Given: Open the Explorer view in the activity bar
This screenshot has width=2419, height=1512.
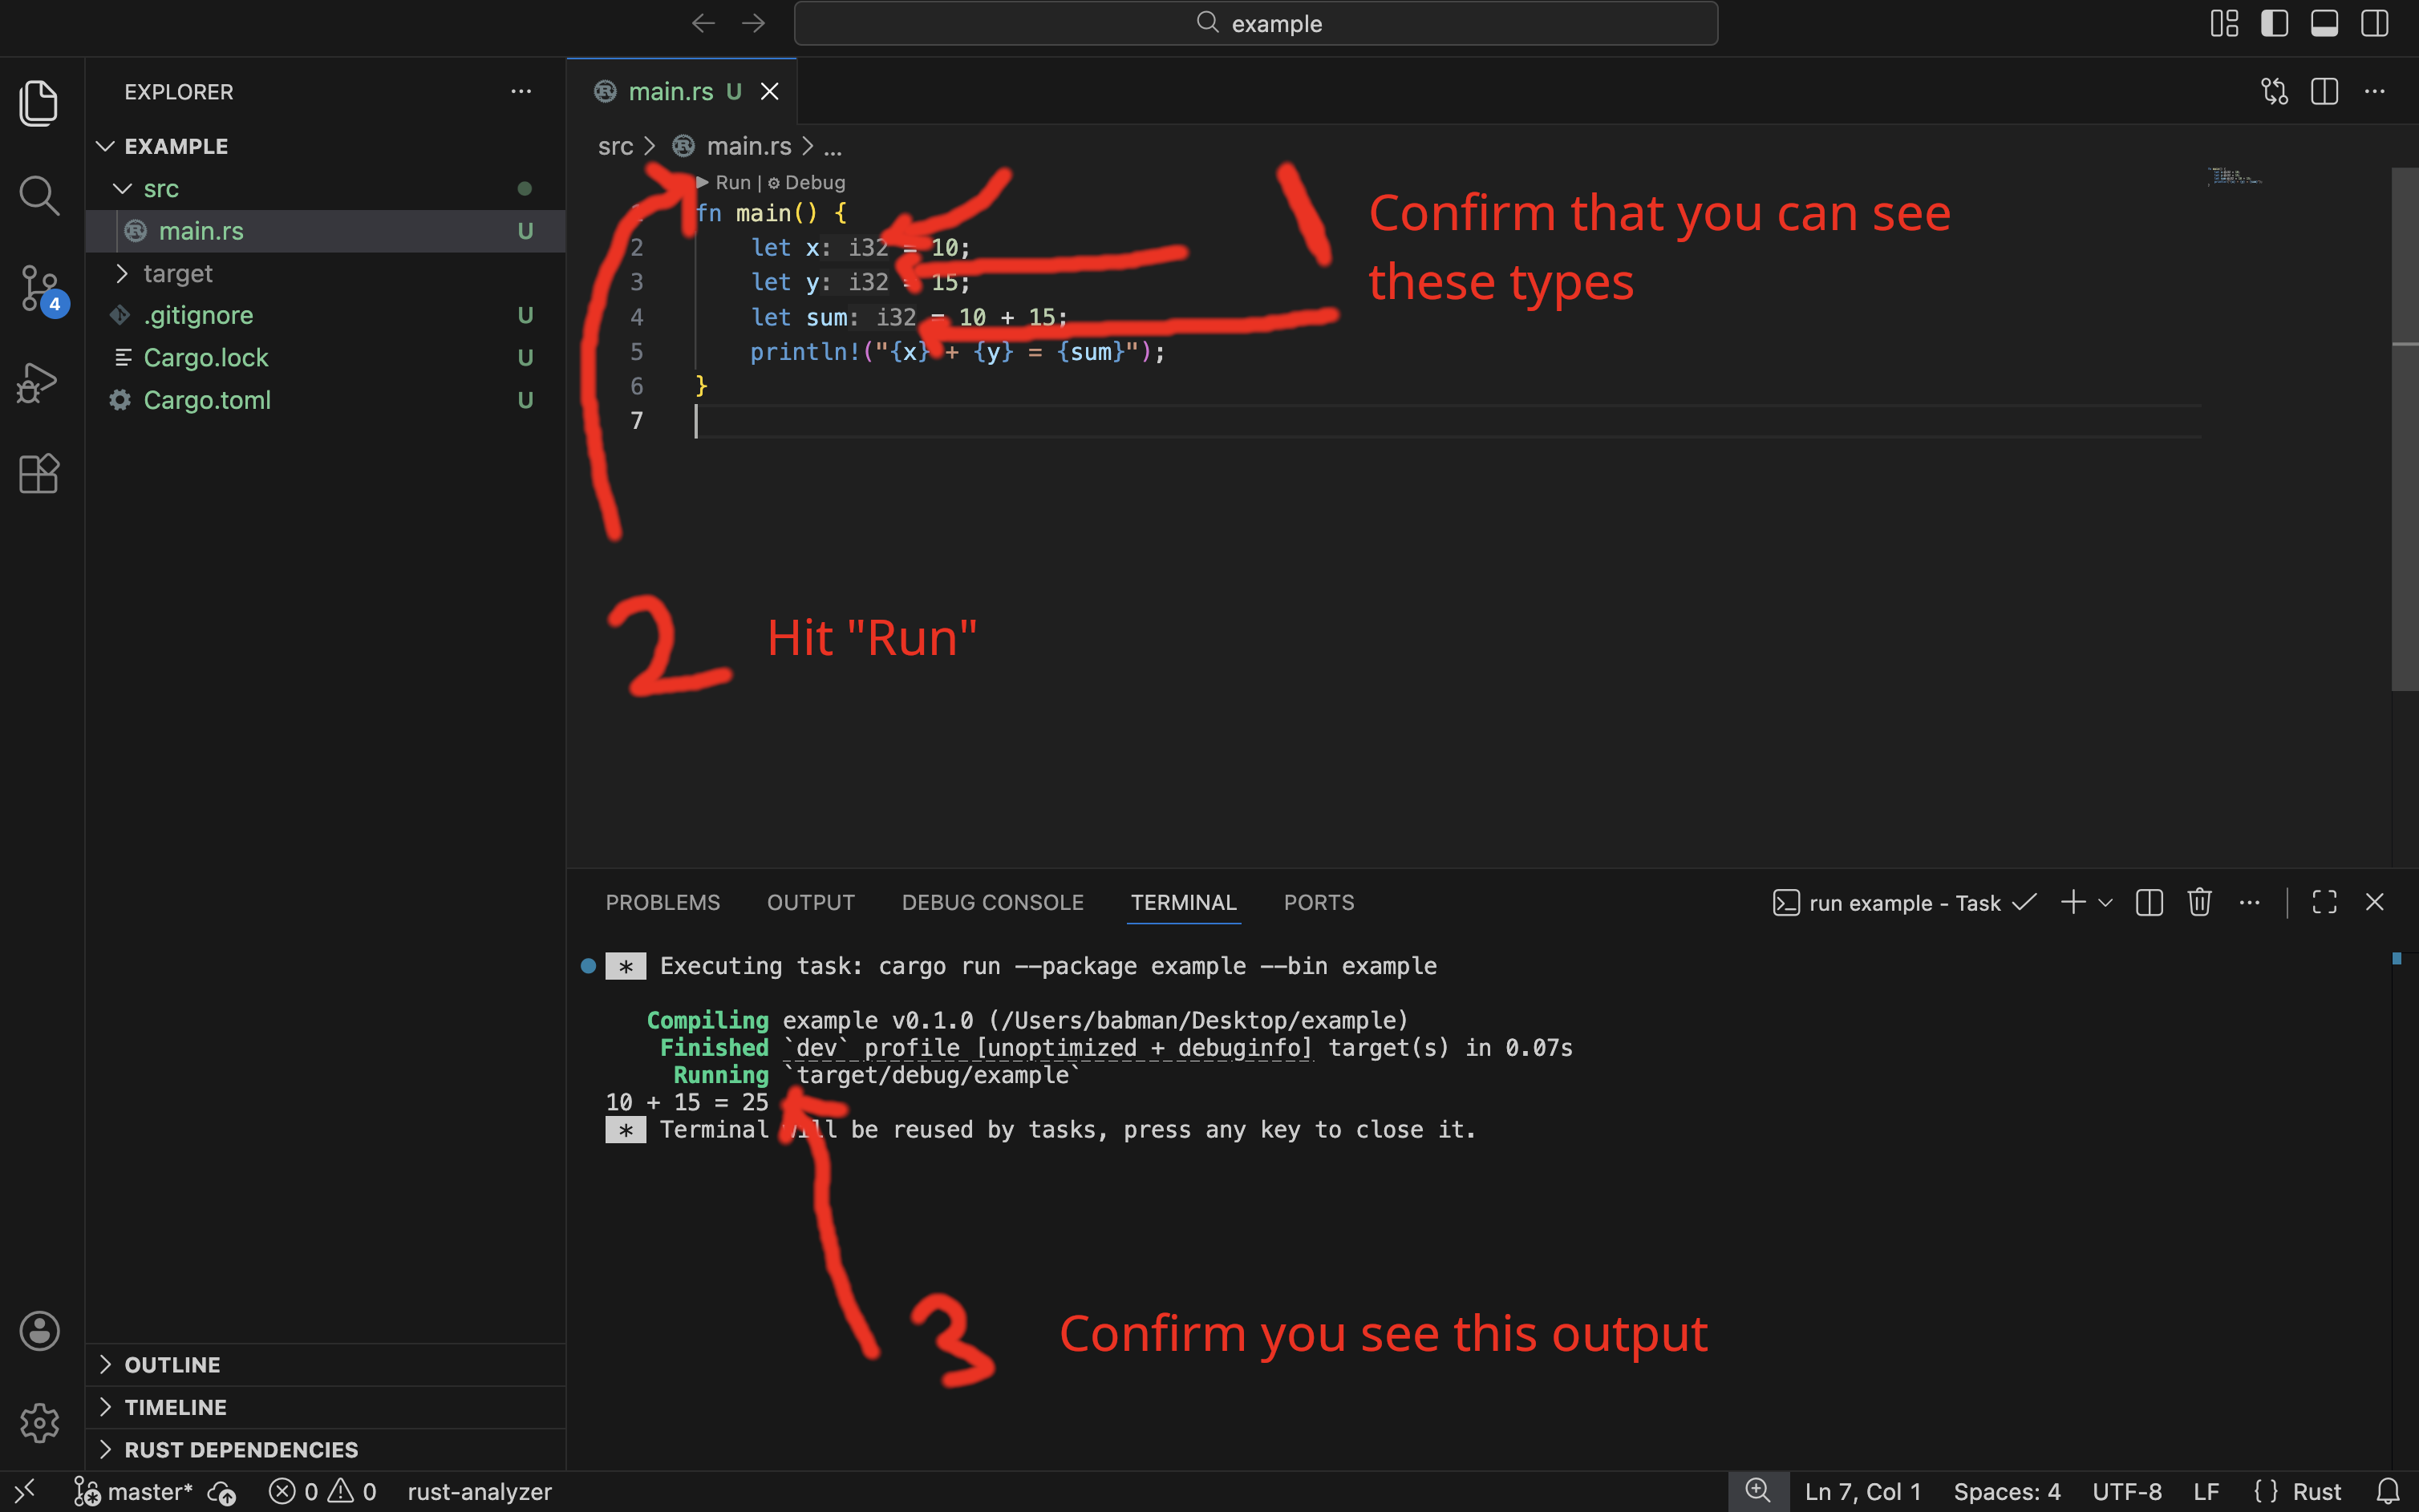Looking at the screenshot, I should pyautogui.click(x=39, y=103).
